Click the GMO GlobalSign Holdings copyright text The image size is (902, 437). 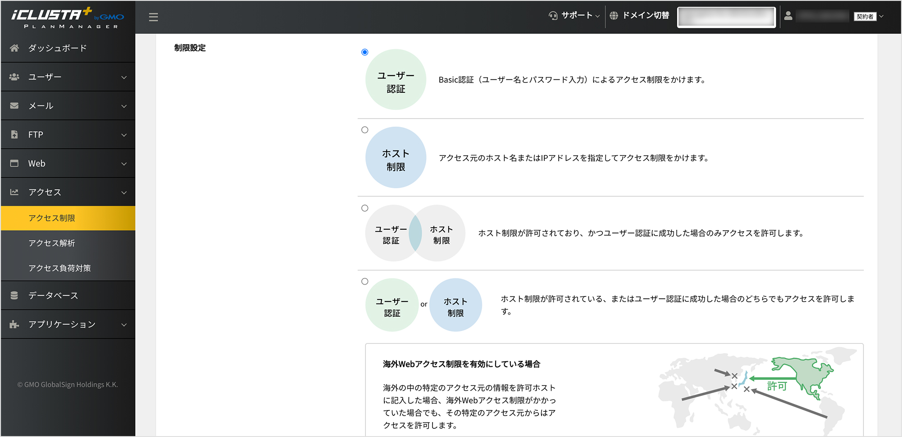pyautogui.click(x=68, y=385)
